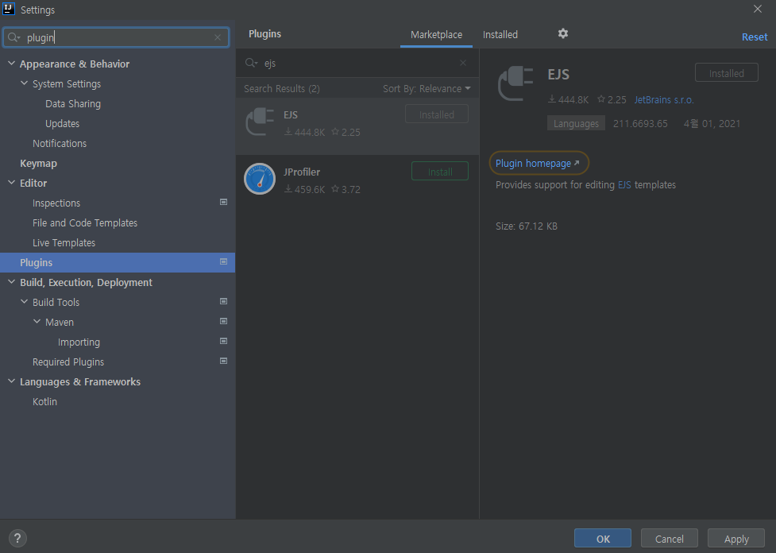The image size is (776, 553).
Task: Click Reset link in top right
Action: [x=755, y=37]
